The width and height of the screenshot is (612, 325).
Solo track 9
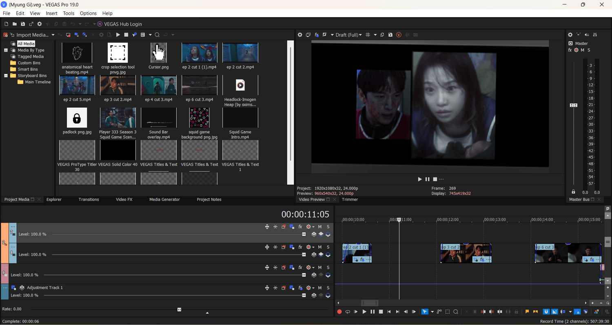coord(328,268)
